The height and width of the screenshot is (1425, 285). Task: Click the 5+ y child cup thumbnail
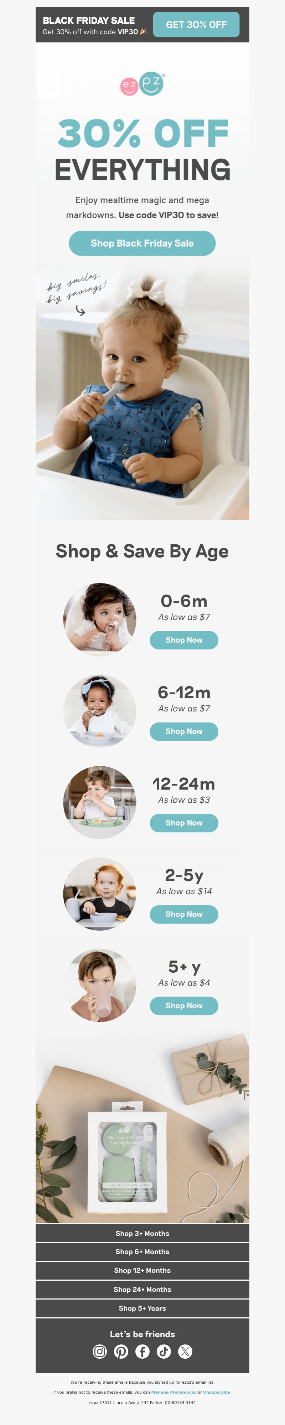tap(100, 985)
